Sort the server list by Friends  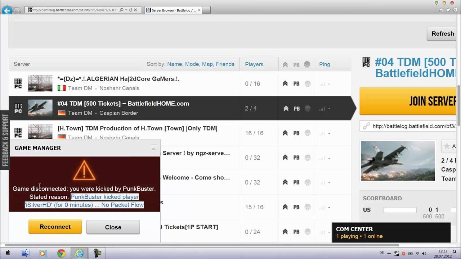tap(225, 64)
